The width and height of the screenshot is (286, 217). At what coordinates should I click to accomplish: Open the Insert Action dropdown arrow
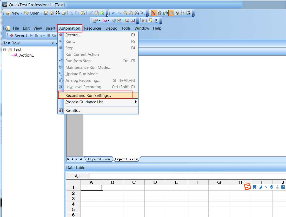tap(109, 21)
